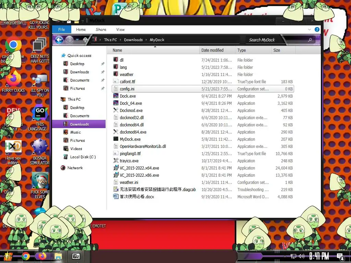Image resolution: width=351 pixels, height=263 pixels.
Task: Select the .docx Word document icon
Action: (116, 197)
